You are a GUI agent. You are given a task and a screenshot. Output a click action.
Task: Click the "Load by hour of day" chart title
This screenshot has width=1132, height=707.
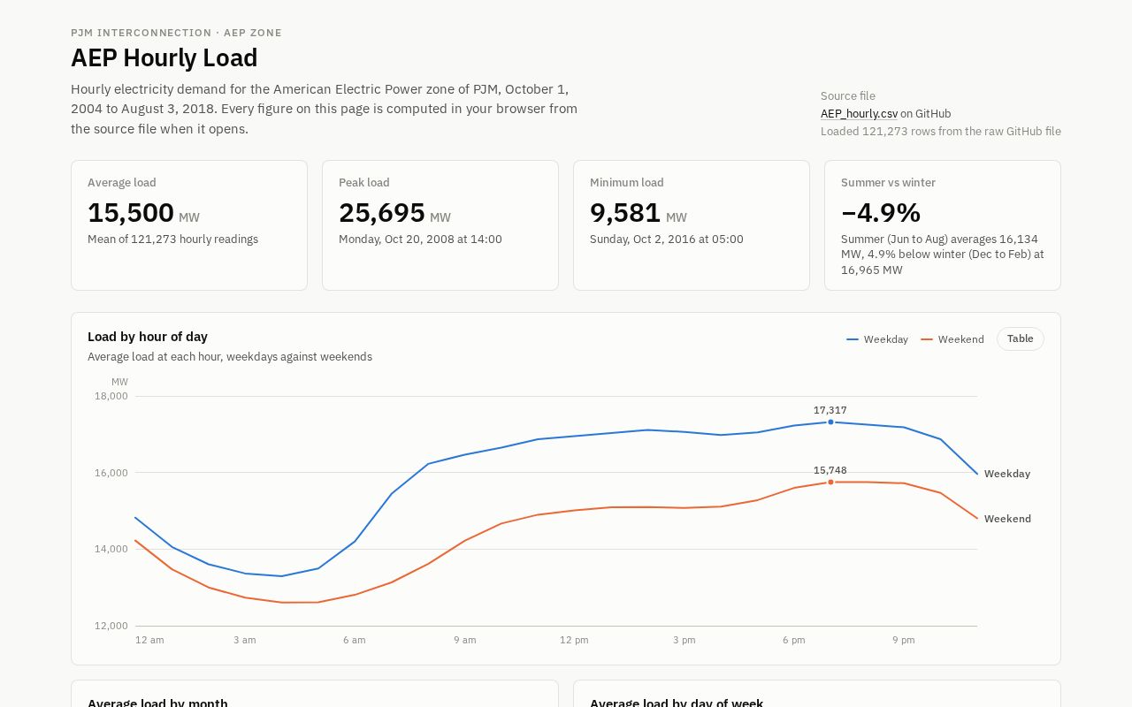(148, 337)
